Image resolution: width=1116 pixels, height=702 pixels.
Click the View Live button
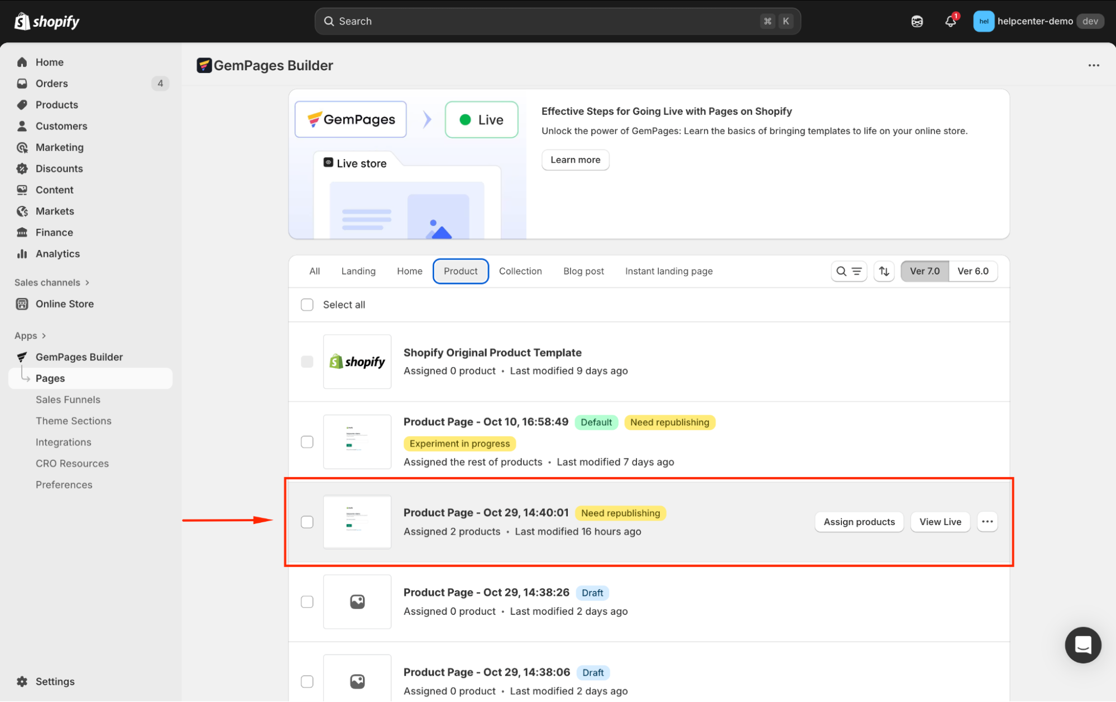(940, 522)
